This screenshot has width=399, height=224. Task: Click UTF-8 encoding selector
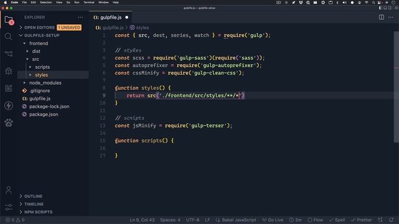(193, 220)
